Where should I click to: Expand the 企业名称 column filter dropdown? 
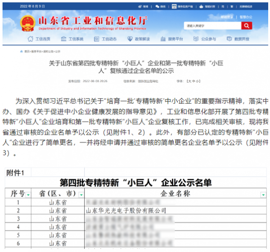tap(262, 195)
